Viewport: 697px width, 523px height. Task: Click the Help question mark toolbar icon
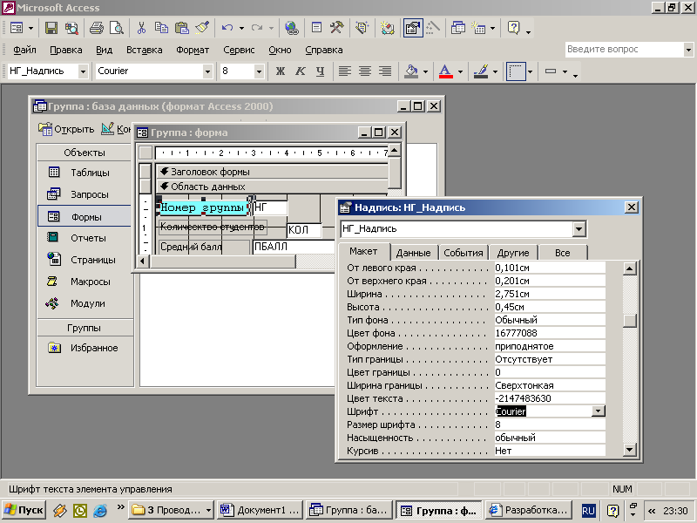[x=513, y=29]
